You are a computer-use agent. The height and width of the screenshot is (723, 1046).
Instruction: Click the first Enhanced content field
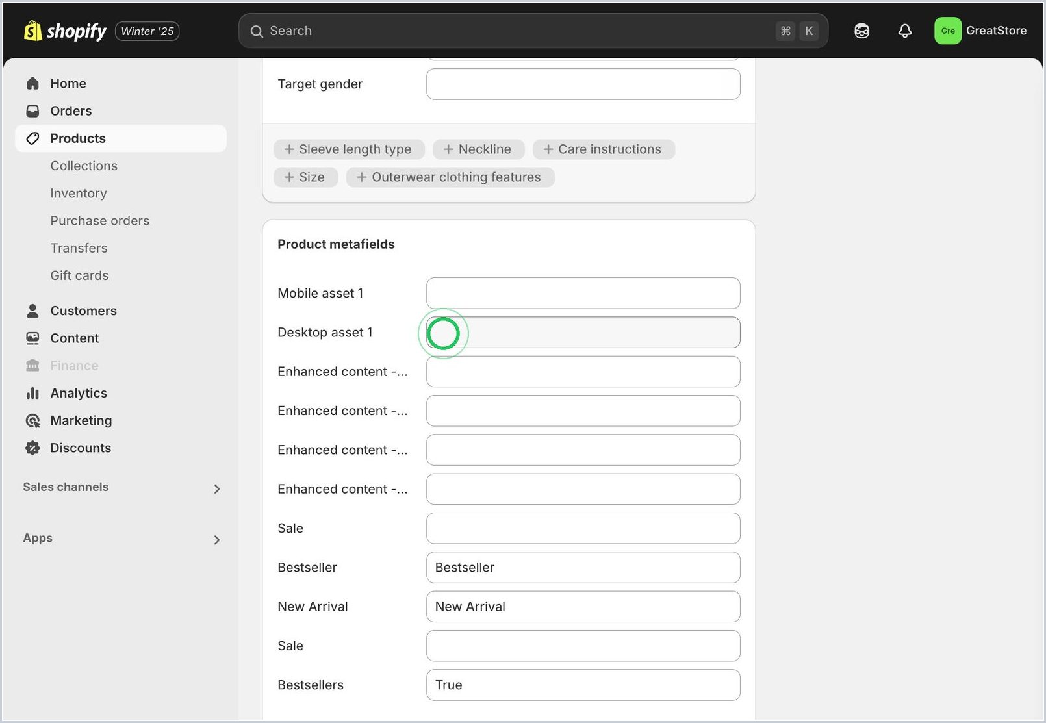click(583, 372)
